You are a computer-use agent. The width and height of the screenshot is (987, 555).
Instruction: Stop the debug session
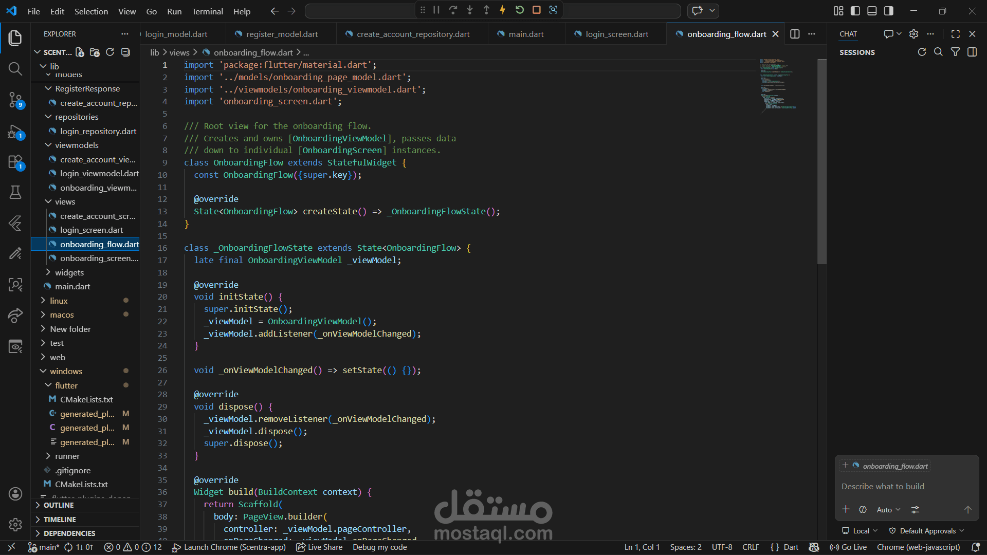coord(536,10)
